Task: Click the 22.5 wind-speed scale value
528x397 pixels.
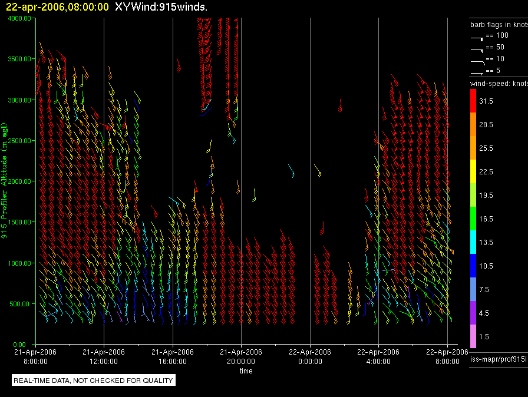Action: point(486,172)
